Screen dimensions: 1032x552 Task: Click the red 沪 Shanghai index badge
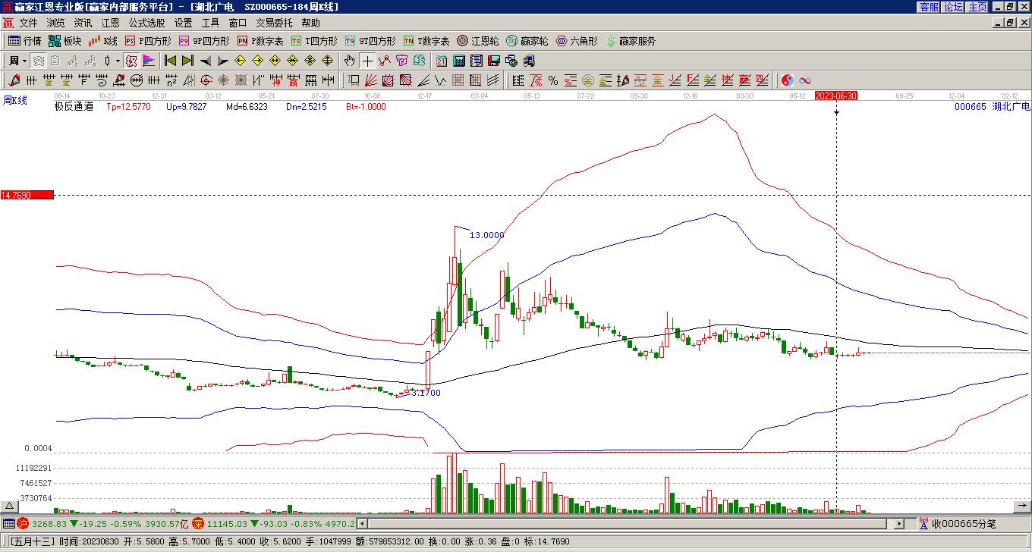[x=23, y=523]
